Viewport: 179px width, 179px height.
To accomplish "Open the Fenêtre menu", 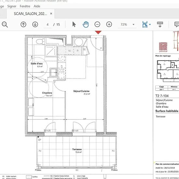I will coord(25,6).
